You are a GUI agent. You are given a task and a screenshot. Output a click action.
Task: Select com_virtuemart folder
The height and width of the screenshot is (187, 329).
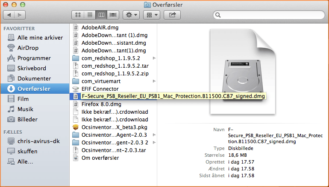[x=113, y=81]
